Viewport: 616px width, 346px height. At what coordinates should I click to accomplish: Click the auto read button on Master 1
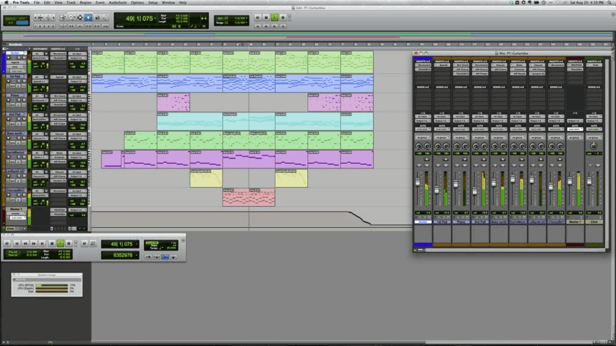pyautogui.click(x=575, y=129)
